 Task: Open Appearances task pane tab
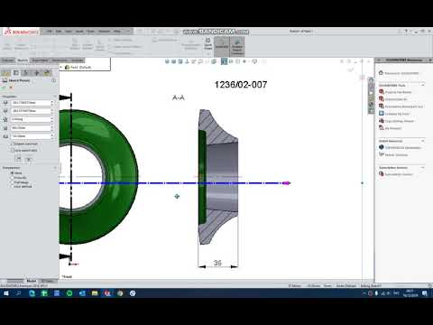point(371,105)
